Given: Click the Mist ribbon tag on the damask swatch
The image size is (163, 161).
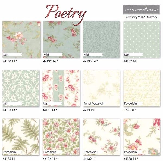Looking at the screenshot, I should 12,103.
